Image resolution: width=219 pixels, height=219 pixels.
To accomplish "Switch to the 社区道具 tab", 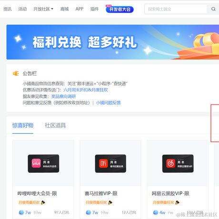I will 55,125.
